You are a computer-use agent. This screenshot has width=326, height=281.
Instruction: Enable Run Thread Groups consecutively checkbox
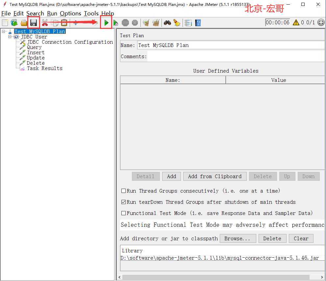coord(123,191)
